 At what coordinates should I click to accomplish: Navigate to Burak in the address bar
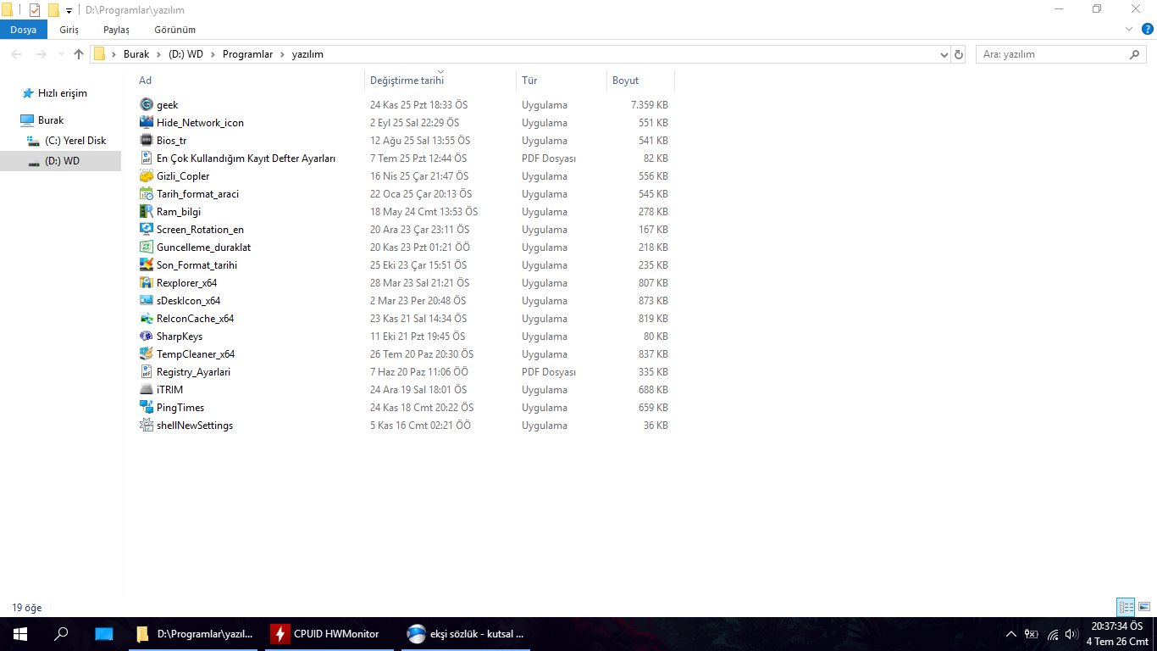click(136, 54)
